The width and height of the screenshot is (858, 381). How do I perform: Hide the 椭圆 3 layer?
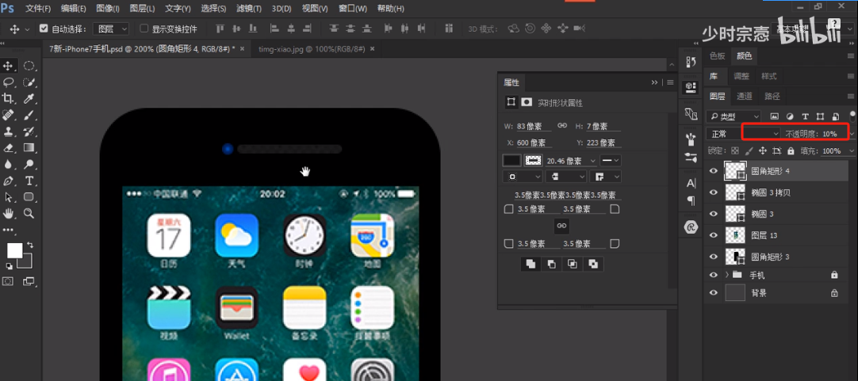click(x=713, y=214)
